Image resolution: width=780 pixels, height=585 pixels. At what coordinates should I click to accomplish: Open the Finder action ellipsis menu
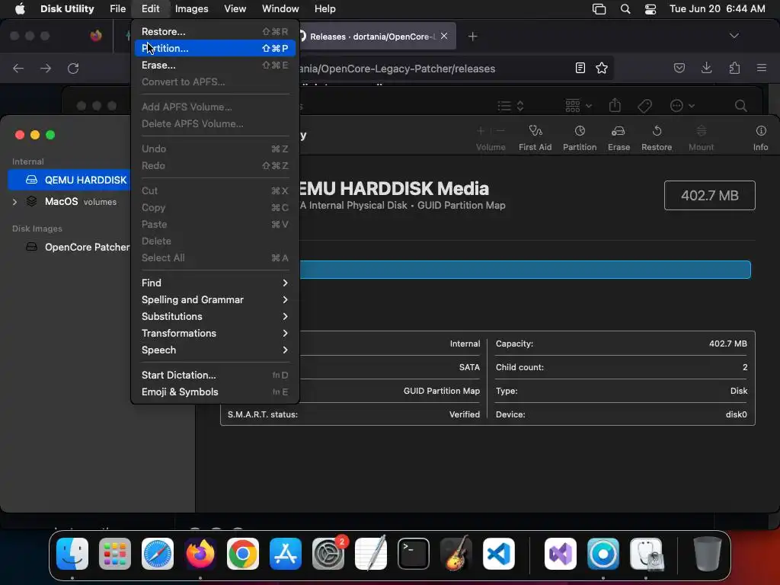pos(682,105)
